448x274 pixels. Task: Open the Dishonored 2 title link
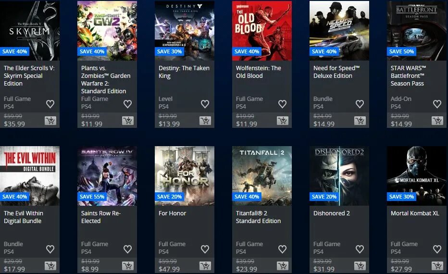point(331,213)
